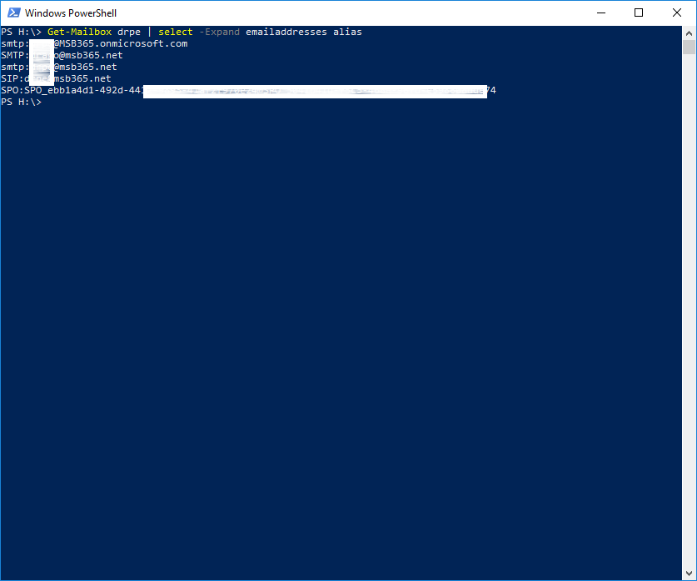Click the vertical scrollbar thumb
Viewport: 697px width, 581px height.
689,47
